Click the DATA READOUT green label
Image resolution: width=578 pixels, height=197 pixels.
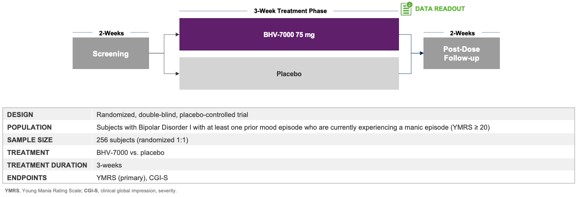point(440,9)
